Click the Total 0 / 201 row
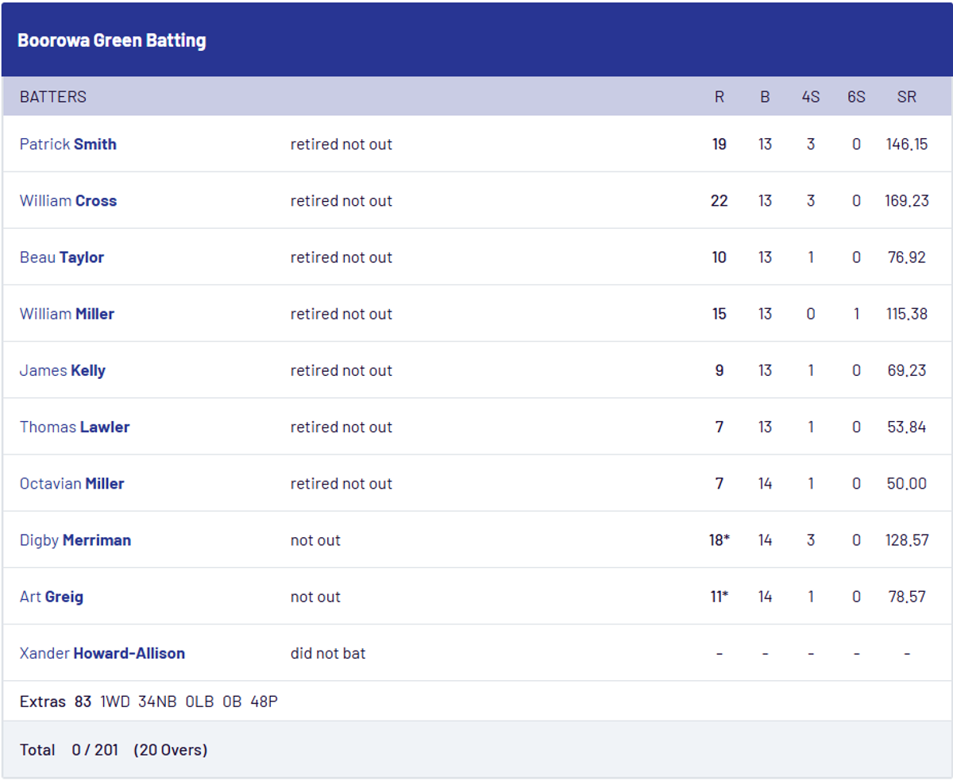This screenshot has height=781, width=953. [x=114, y=750]
